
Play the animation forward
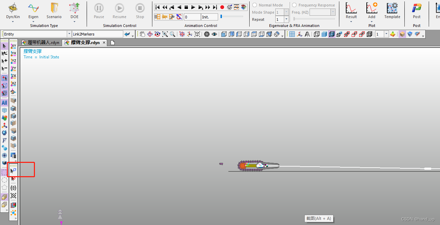tap(193, 7)
